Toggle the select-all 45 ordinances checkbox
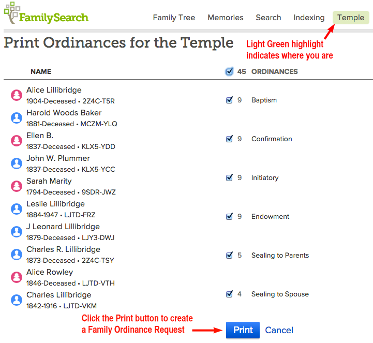This screenshot has height=343, width=373. tap(229, 71)
